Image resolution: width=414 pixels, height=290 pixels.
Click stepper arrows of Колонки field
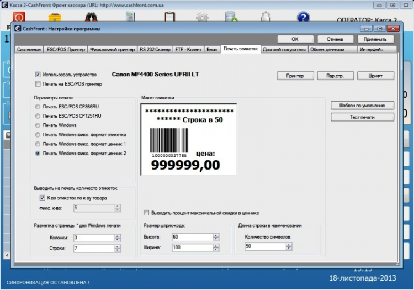(x=118, y=238)
